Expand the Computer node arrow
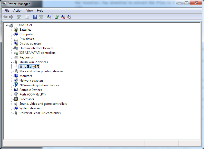This screenshot has height=149, width=204. click(12, 34)
